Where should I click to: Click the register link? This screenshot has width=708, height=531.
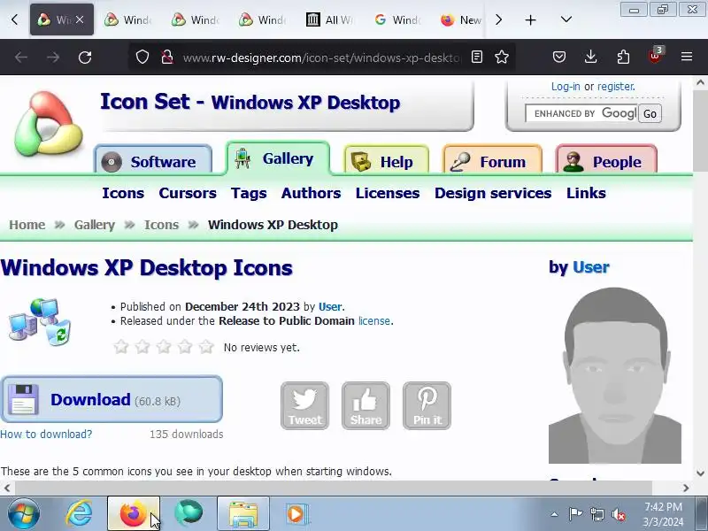point(616,86)
